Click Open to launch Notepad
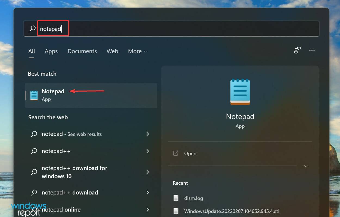Viewport: 340px width, 217px height. coord(190,153)
